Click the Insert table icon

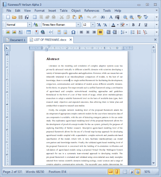coord(29,32)
